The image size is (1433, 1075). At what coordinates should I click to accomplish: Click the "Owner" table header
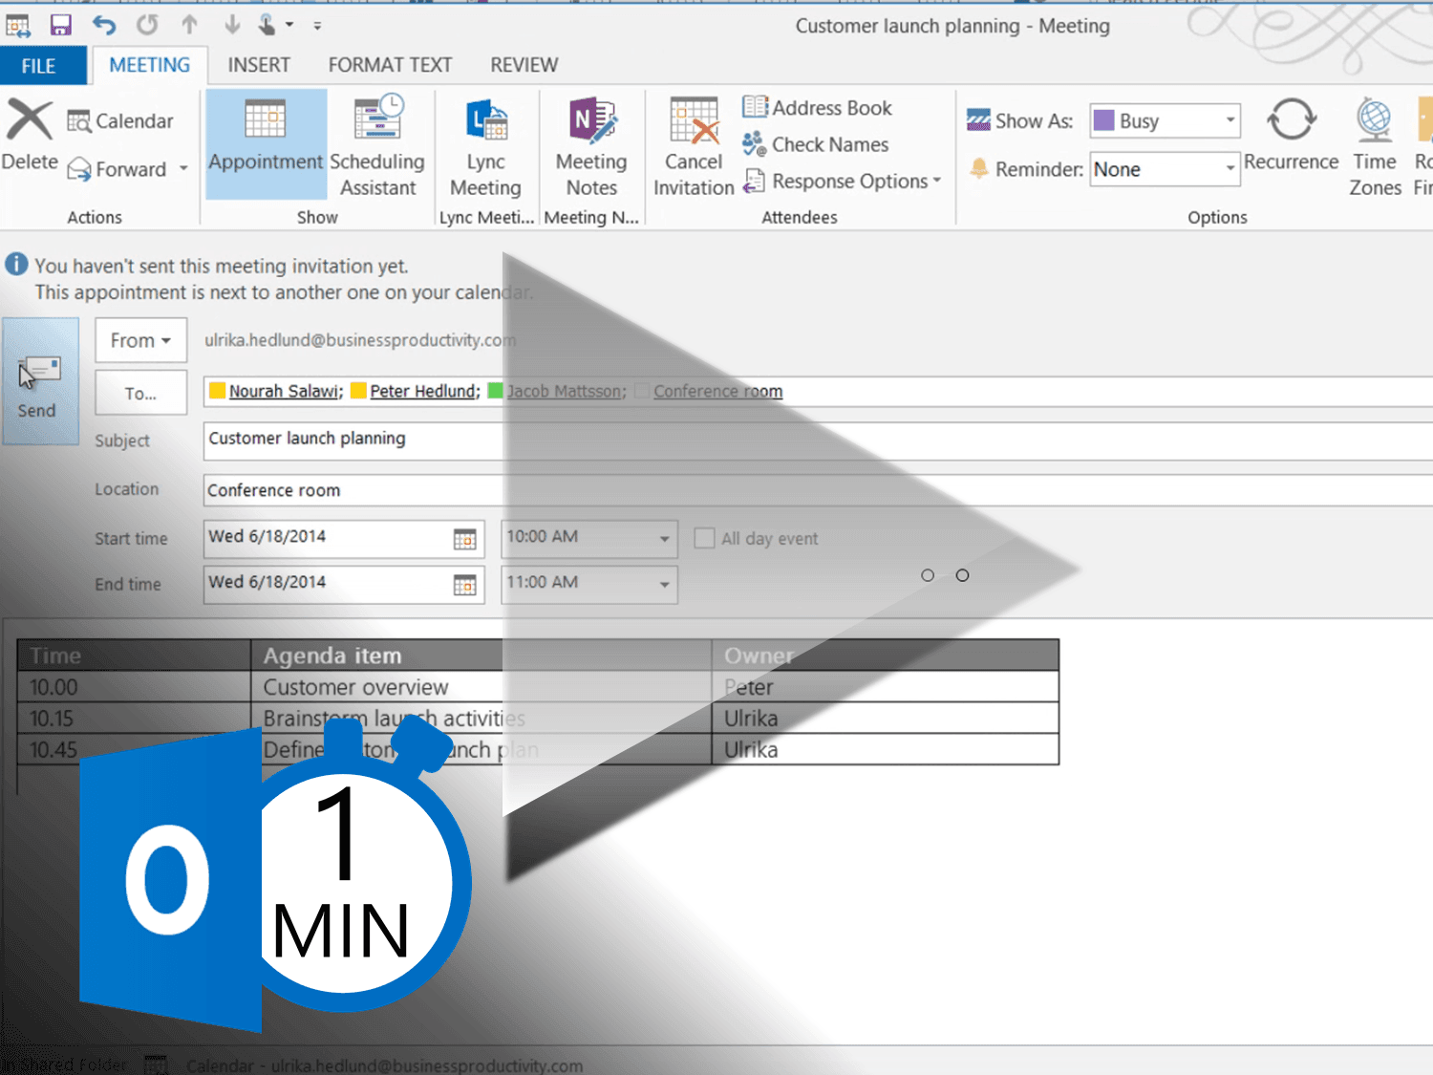pos(885,656)
